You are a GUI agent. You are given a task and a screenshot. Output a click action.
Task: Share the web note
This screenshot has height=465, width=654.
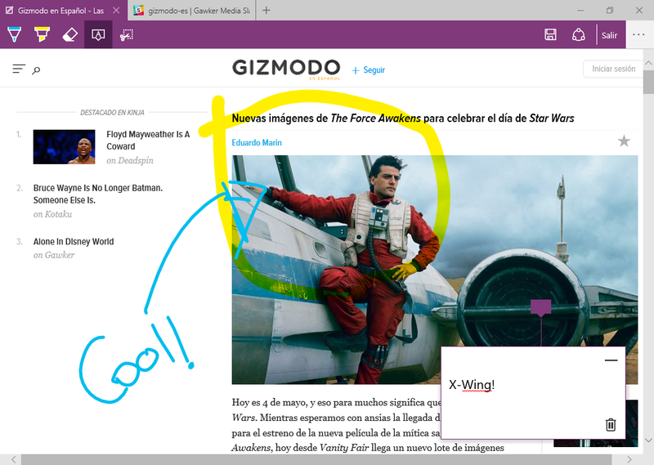coord(578,34)
